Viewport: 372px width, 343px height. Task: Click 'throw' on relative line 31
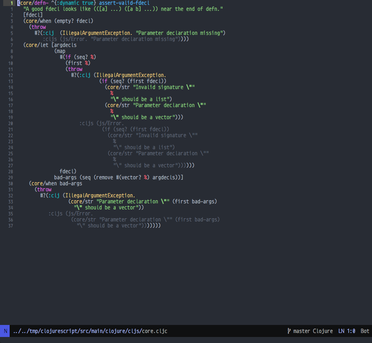44,189
